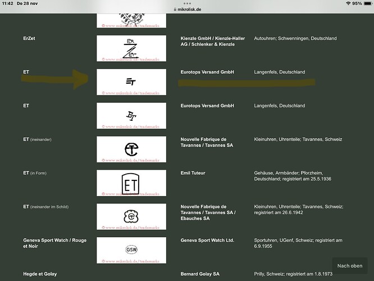Image resolution: width=374 pixels, height=281 pixels.
Task: Tap the three-dot multitasking indicator
Action: click(187, 3)
